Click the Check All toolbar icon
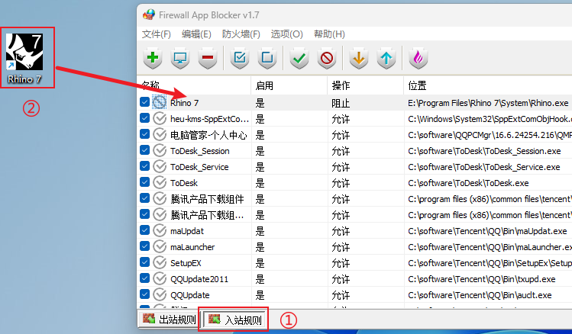Screen dimensions: 572x334 tap(240, 58)
